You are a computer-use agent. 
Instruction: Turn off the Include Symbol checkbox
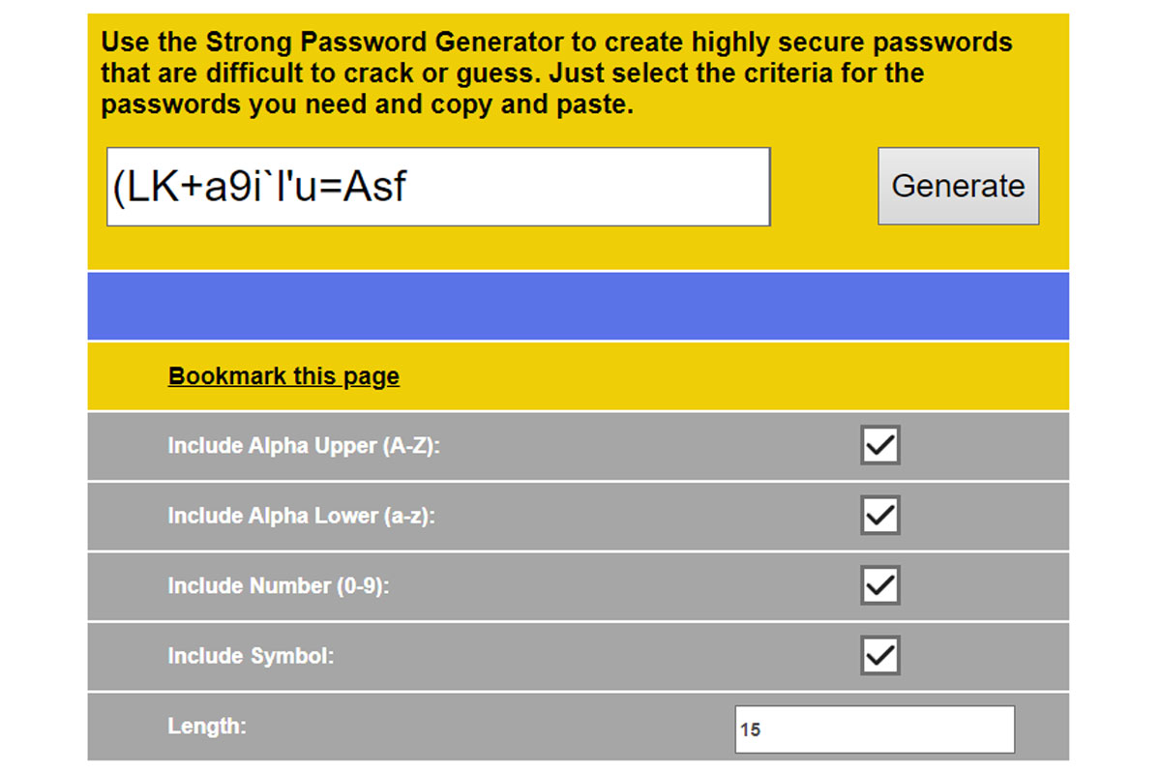(880, 656)
